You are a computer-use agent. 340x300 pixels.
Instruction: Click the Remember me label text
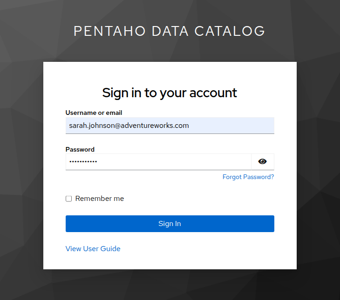click(99, 199)
